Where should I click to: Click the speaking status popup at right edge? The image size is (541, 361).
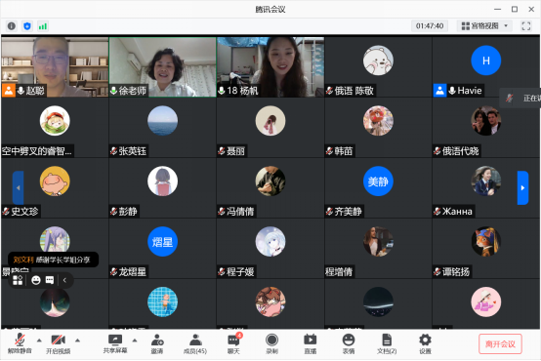520,99
